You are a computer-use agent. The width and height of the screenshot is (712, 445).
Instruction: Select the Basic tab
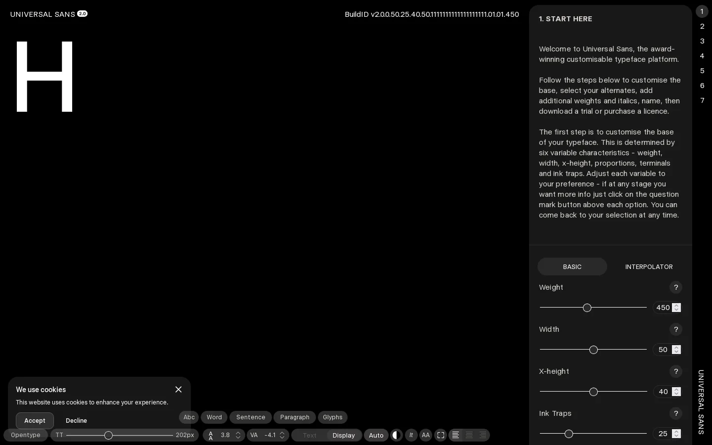point(572,267)
